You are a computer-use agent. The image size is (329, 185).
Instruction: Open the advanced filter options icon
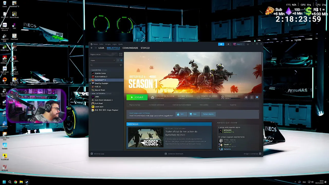pos(121,65)
